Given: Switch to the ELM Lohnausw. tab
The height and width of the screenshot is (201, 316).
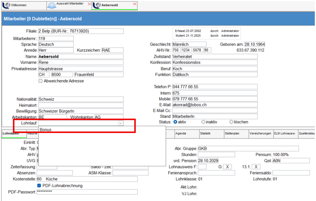Looking at the screenshot, I should coord(285,133).
